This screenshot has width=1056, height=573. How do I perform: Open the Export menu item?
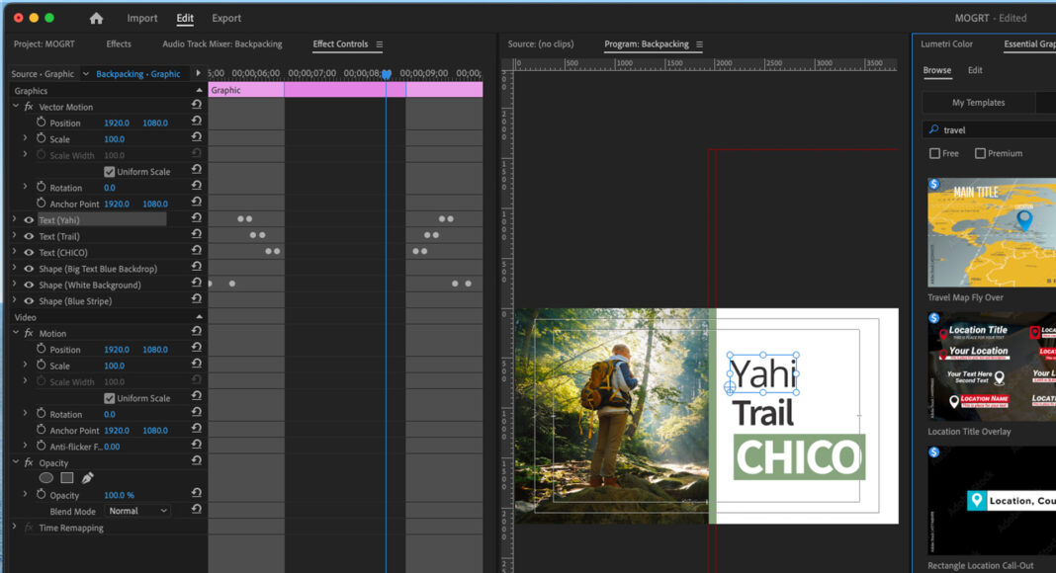pos(225,18)
